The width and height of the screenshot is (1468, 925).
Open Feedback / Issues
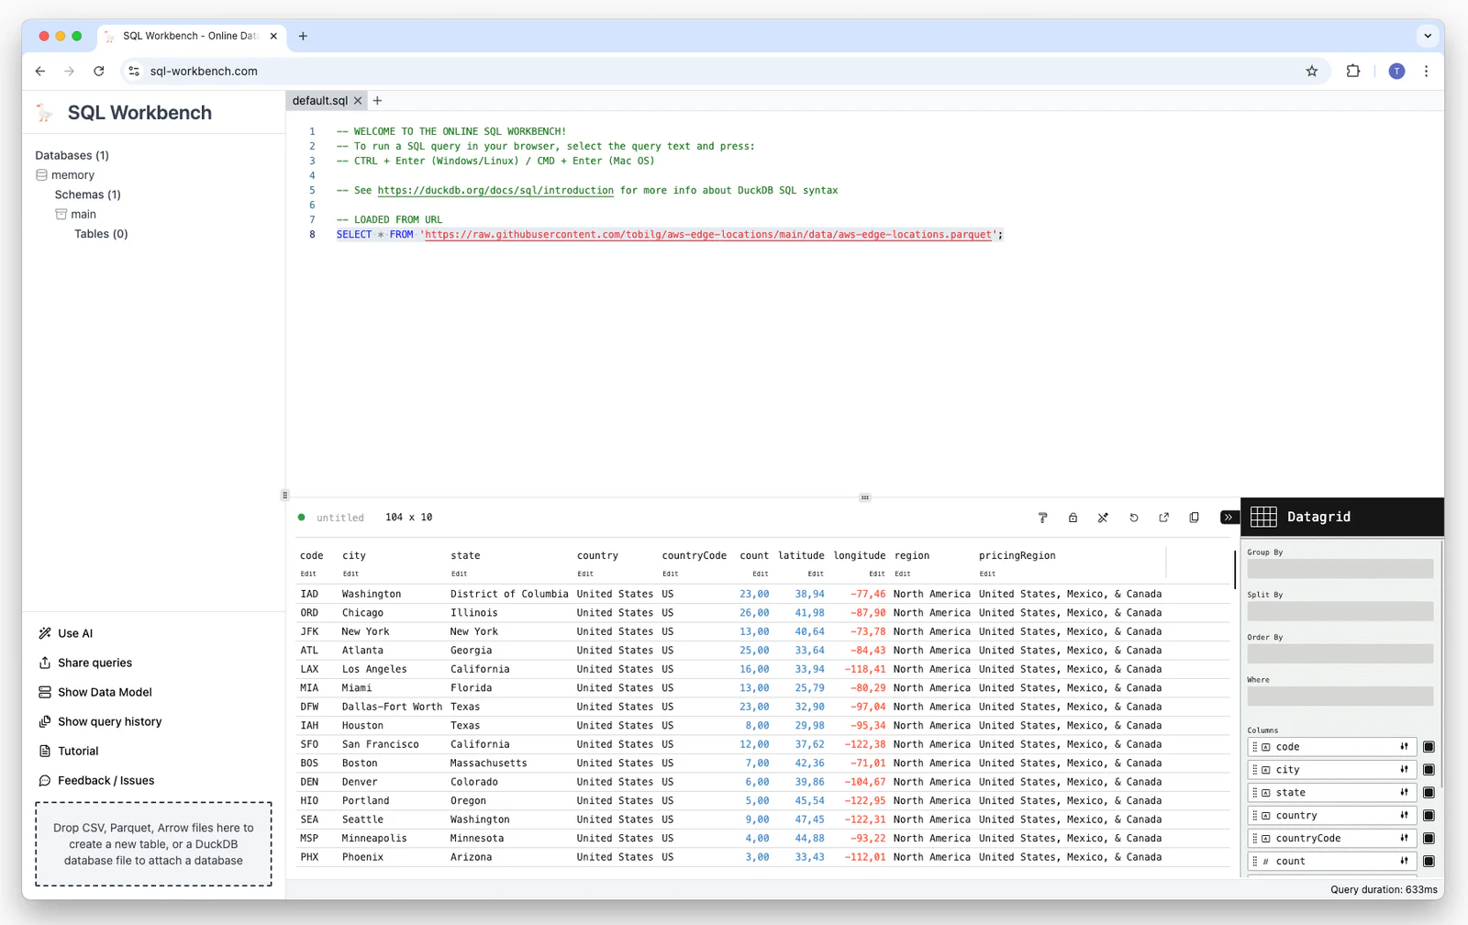tap(95, 780)
